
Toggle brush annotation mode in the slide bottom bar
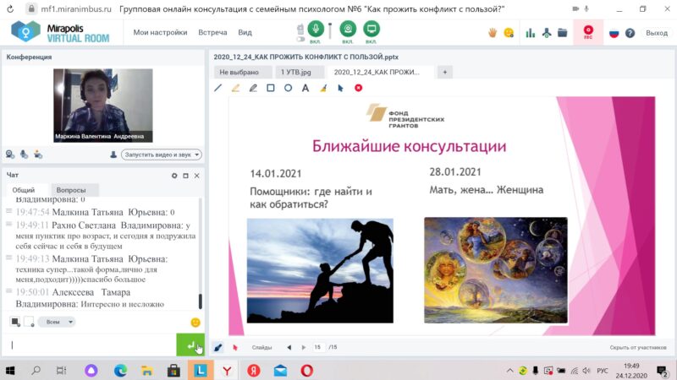(218, 347)
